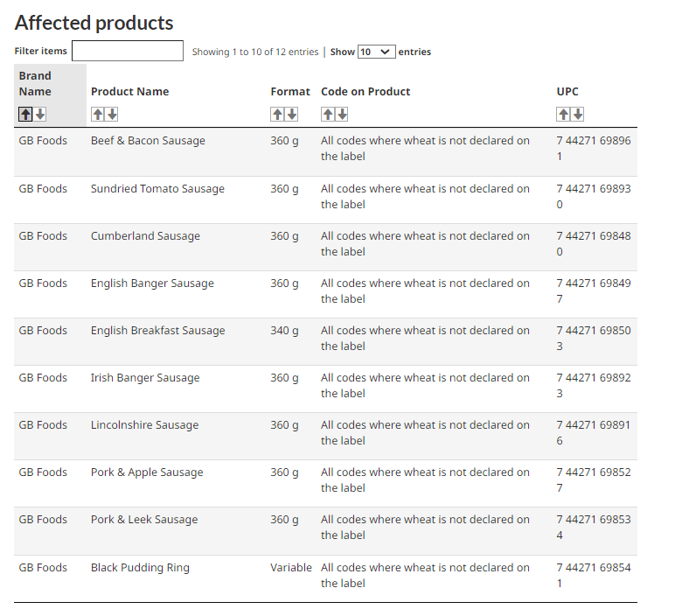Sort UPC column descending
Screen dimensions: 689x609
pos(578,114)
